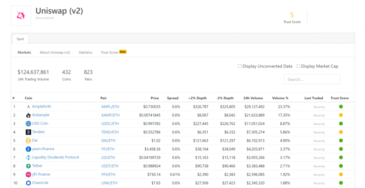Open the ChainLink coin link
The image size is (365, 188).
(x=40, y=183)
